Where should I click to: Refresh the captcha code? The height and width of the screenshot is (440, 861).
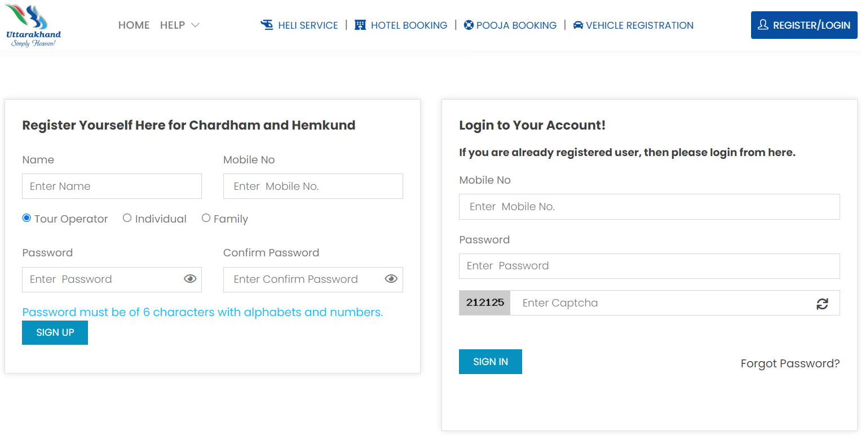pos(822,304)
